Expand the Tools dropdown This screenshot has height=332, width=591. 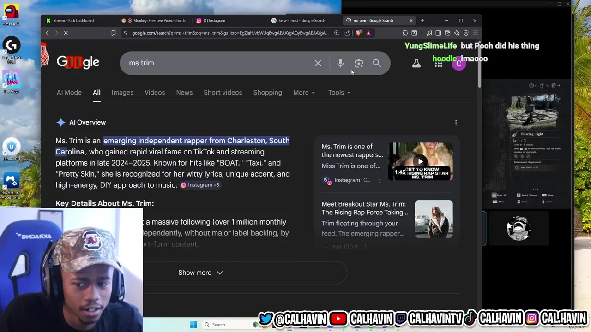click(339, 93)
